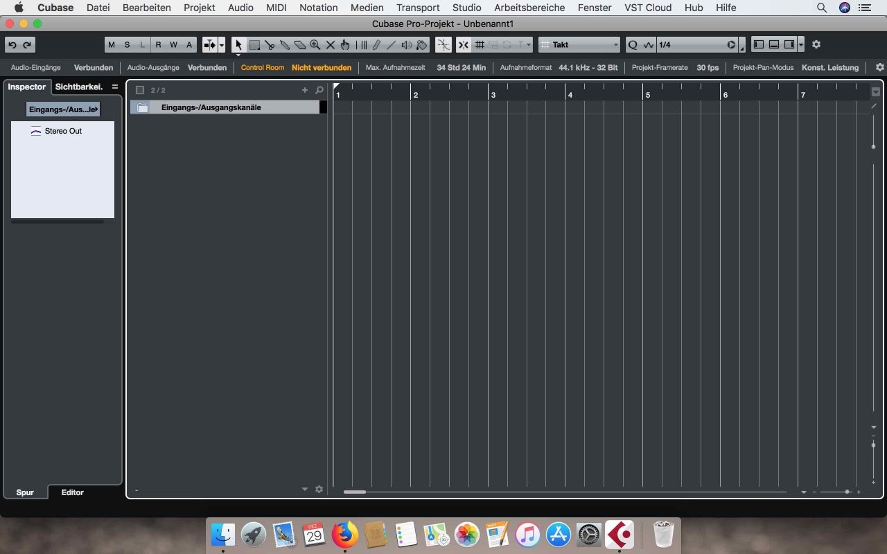Toggle Soft Quantize wave button
Image resolution: width=887 pixels, height=554 pixels.
tap(648, 45)
